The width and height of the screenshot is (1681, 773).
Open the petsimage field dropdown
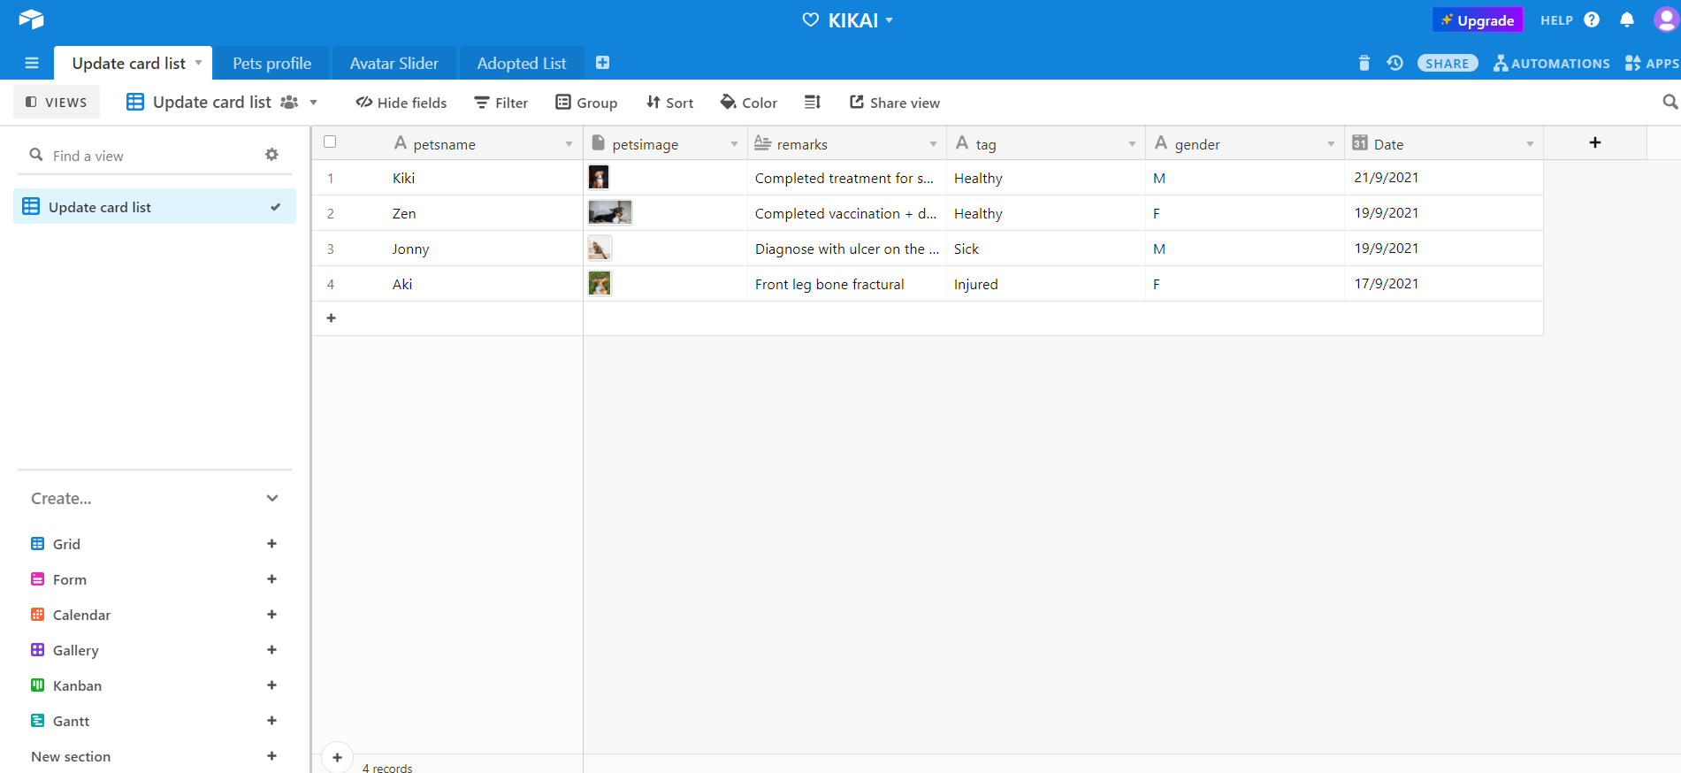click(734, 144)
